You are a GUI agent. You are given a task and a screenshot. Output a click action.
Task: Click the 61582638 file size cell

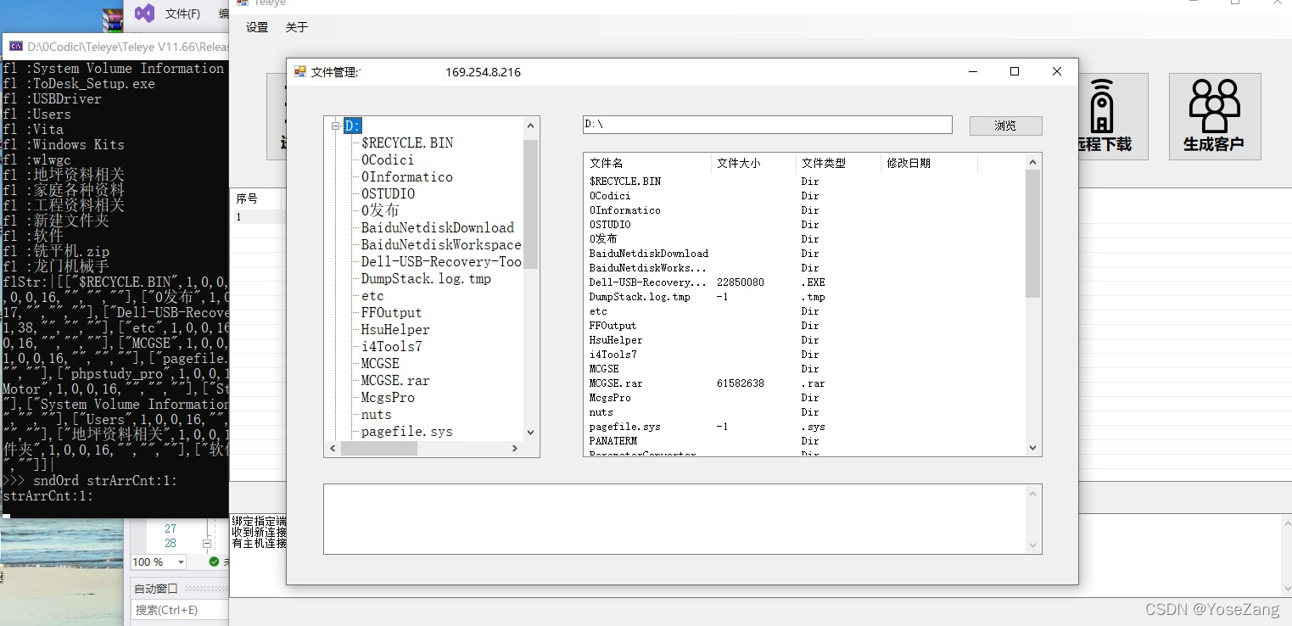coord(741,383)
